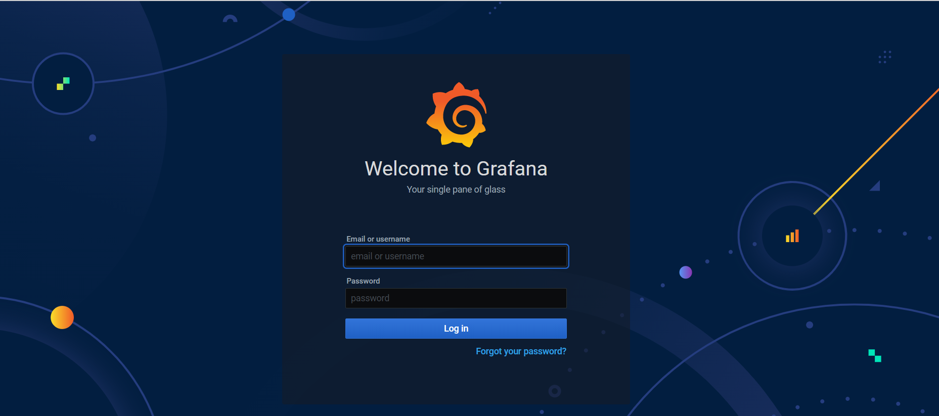
Task: Focus the Email or username input field
Action: [456, 256]
